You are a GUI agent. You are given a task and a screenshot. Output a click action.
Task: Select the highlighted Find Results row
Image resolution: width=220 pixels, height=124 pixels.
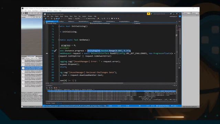(x=111, y=91)
